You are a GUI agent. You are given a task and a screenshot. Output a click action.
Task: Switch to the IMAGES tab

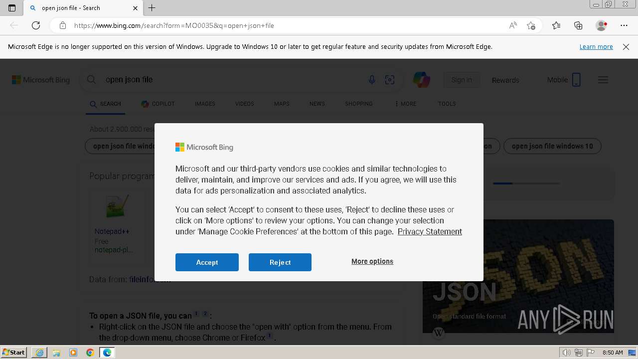[205, 104]
